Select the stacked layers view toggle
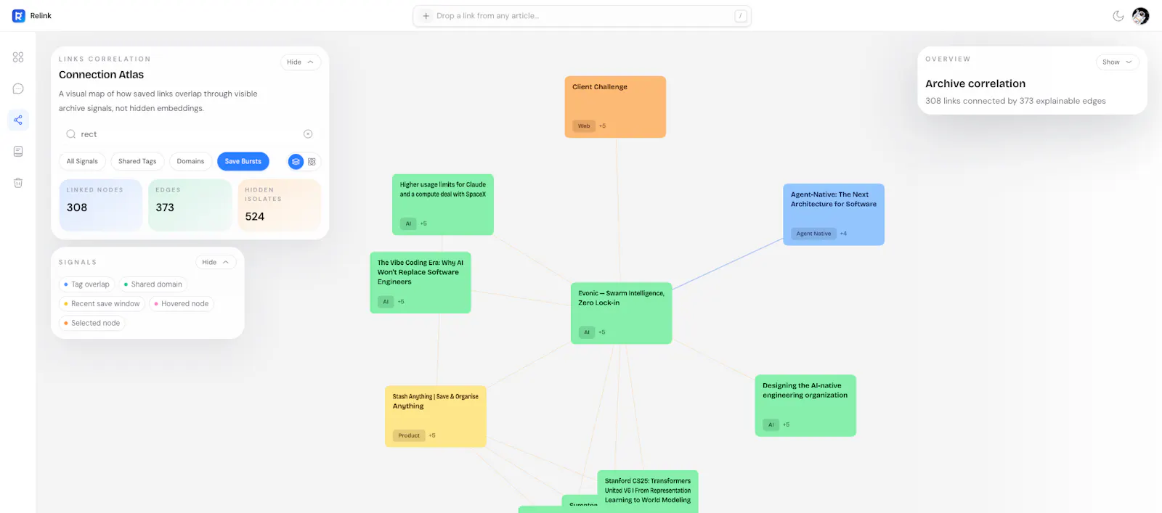Screen dimensions: 1162x513 click(x=296, y=162)
